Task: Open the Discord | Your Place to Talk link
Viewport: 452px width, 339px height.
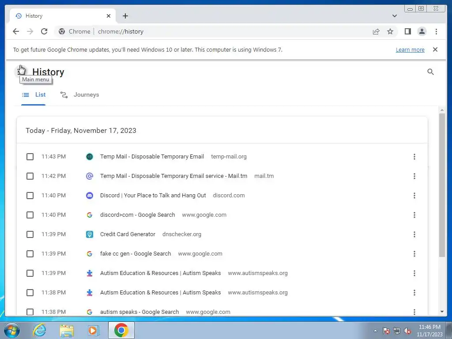Action: point(153,196)
